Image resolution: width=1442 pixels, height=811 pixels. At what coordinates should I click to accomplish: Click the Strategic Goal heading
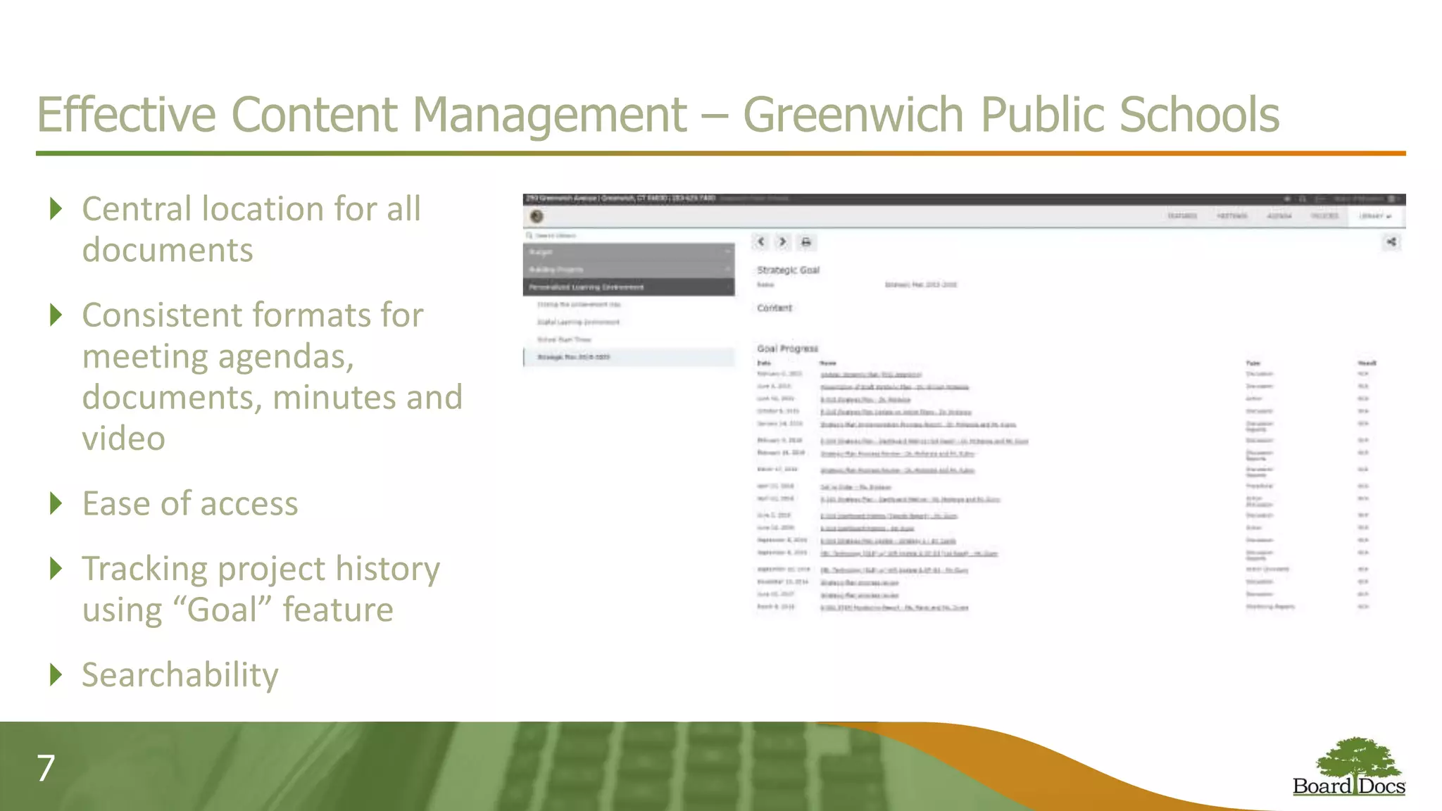point(788,270)
